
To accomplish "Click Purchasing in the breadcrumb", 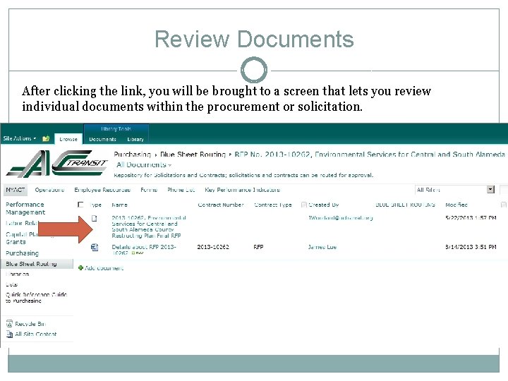I will click(x=132, y=155).
